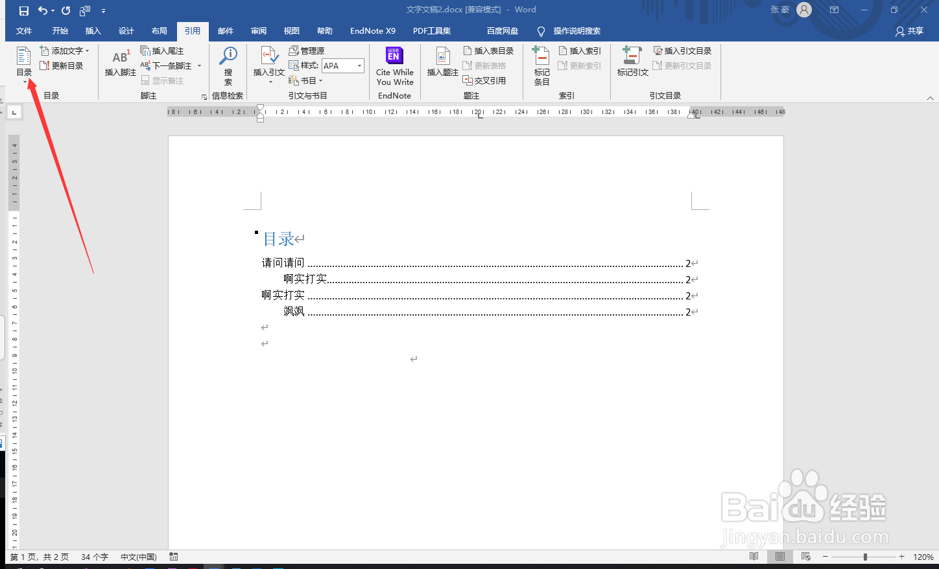Click the Redo/Repeat icon in title bar
The image size is (939, 569).
(65, 10)
